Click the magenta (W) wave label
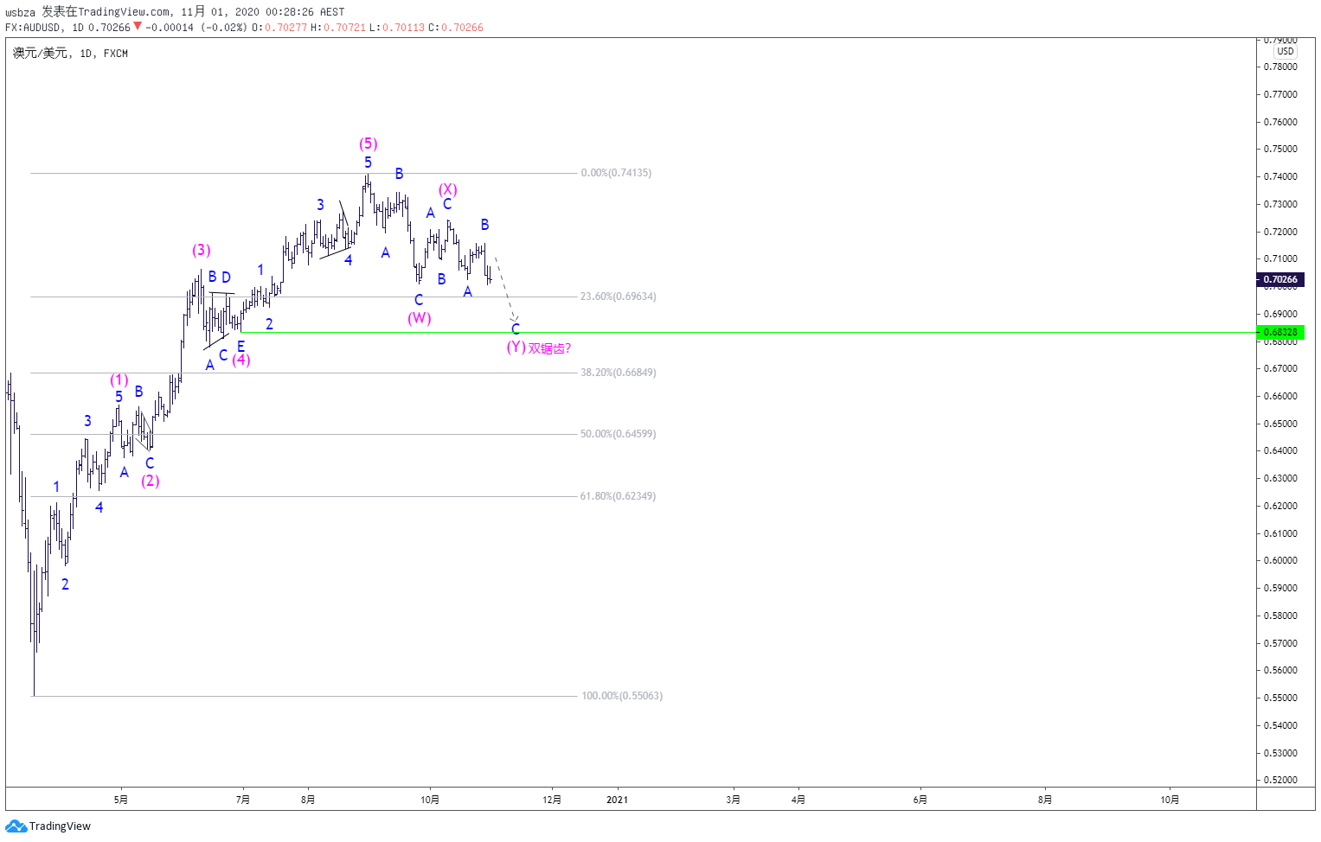 tap(420, 318)
